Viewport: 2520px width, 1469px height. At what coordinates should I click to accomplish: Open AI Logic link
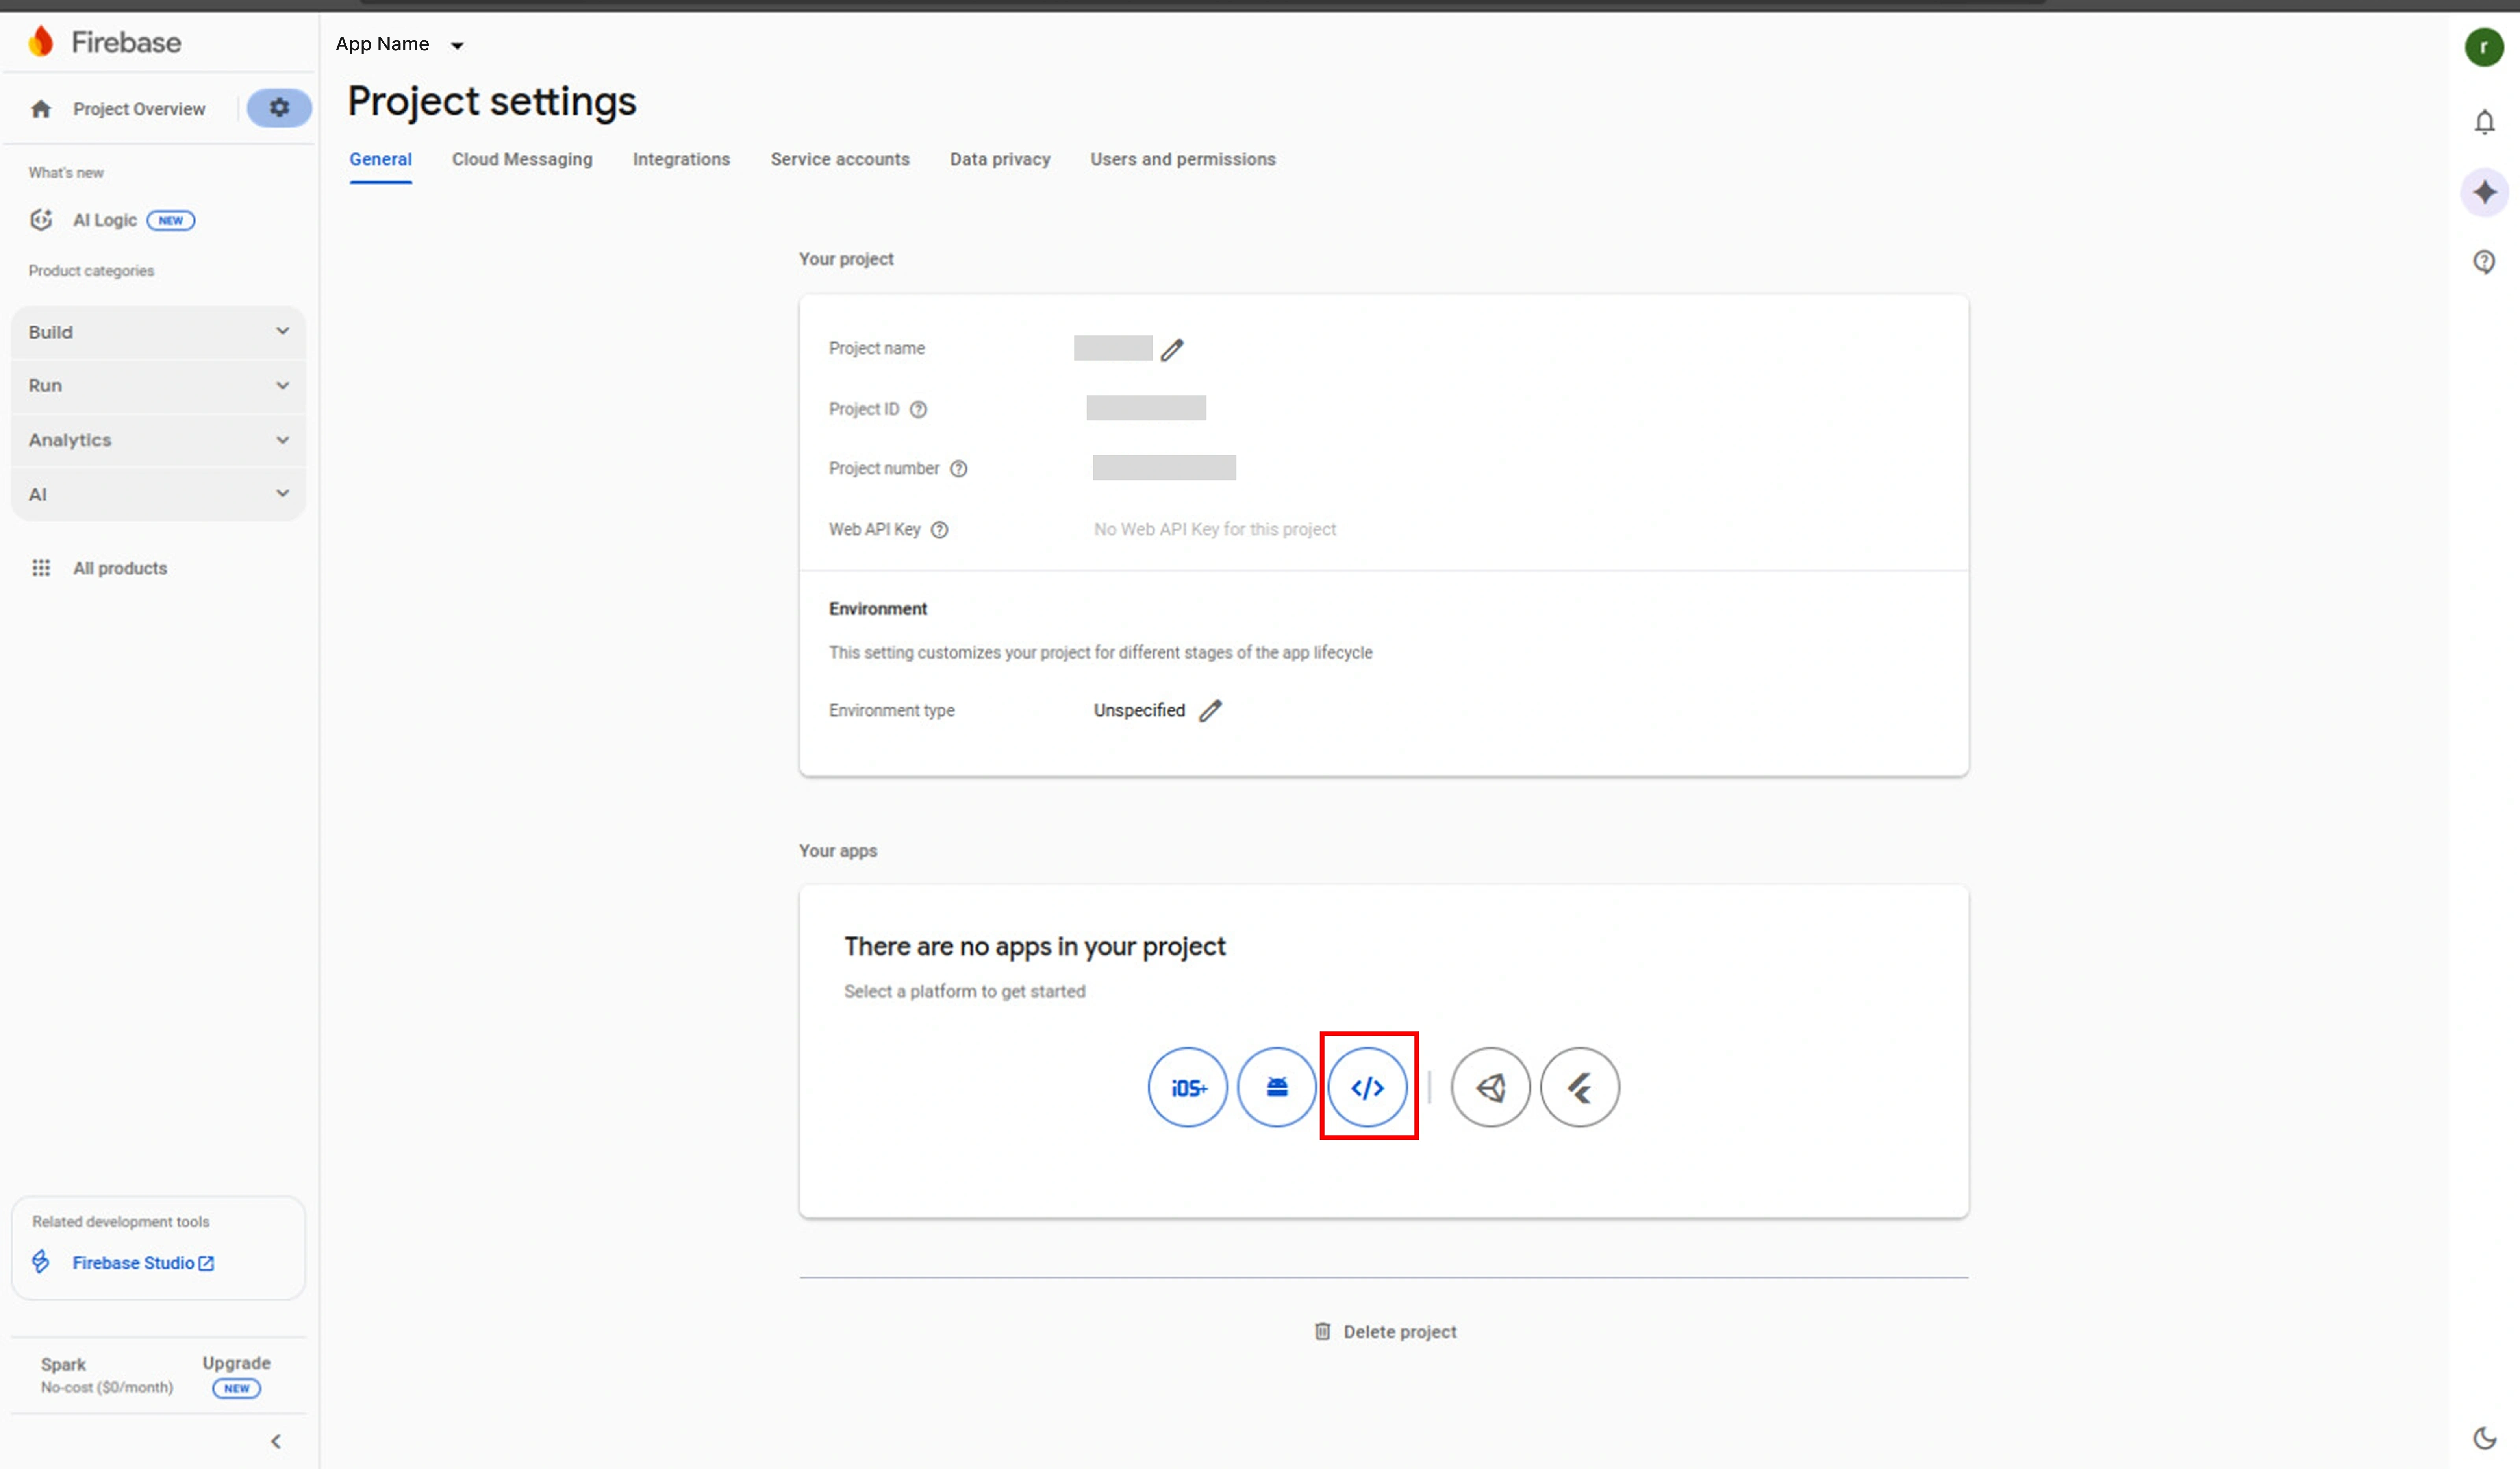tap(105, 220)
